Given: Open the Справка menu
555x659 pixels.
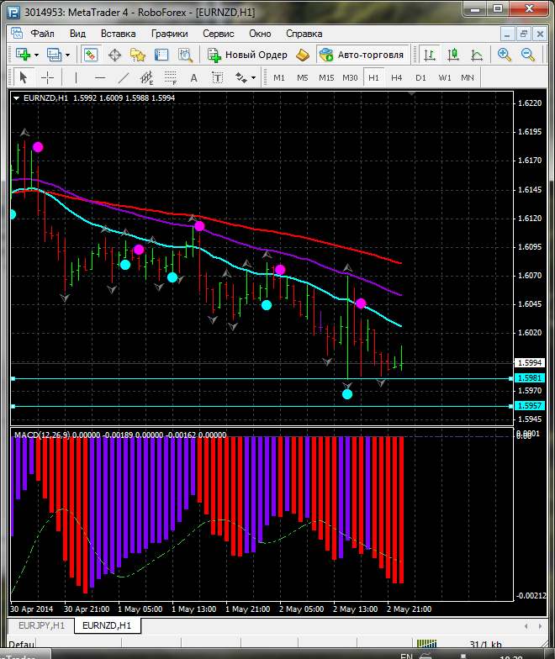Looking at the screenshot, I should (304, 34).
